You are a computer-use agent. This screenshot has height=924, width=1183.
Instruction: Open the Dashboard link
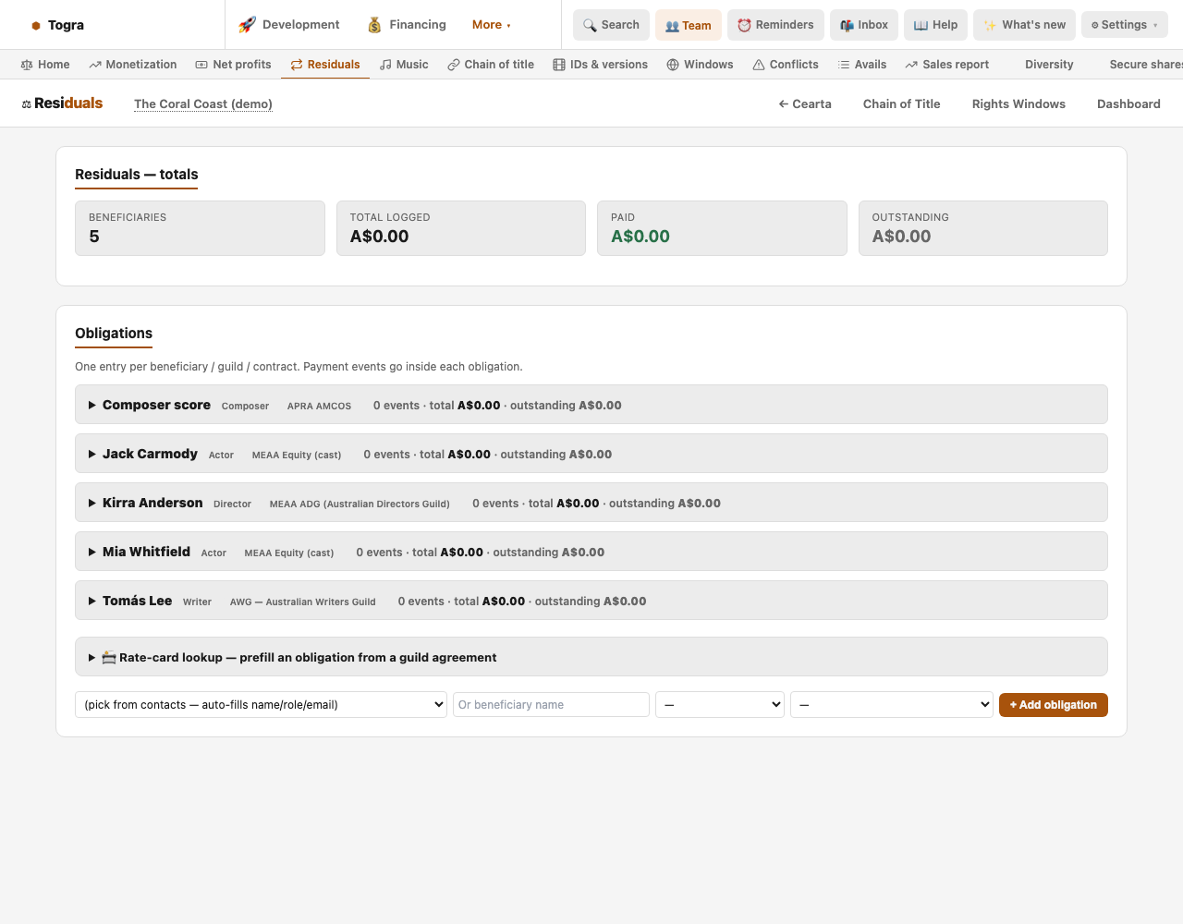pyautogui.click(x=1128, y=103)
